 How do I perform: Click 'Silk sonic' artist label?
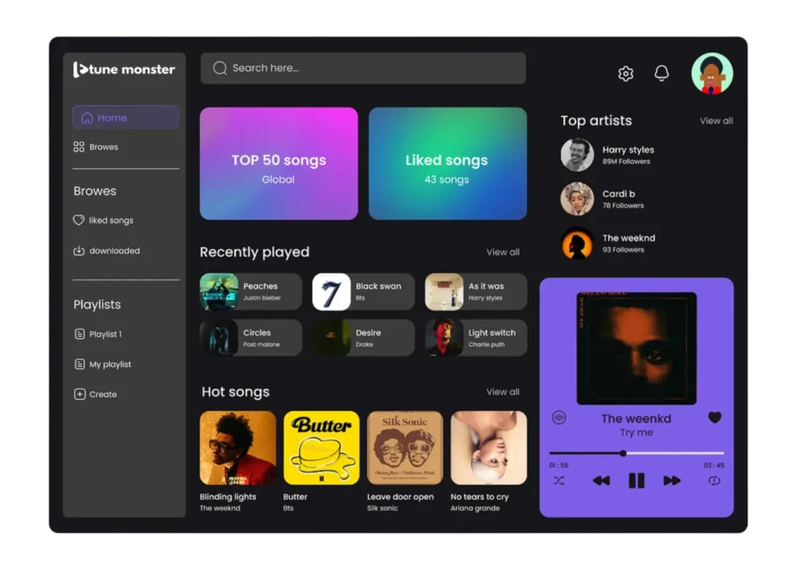382,508
